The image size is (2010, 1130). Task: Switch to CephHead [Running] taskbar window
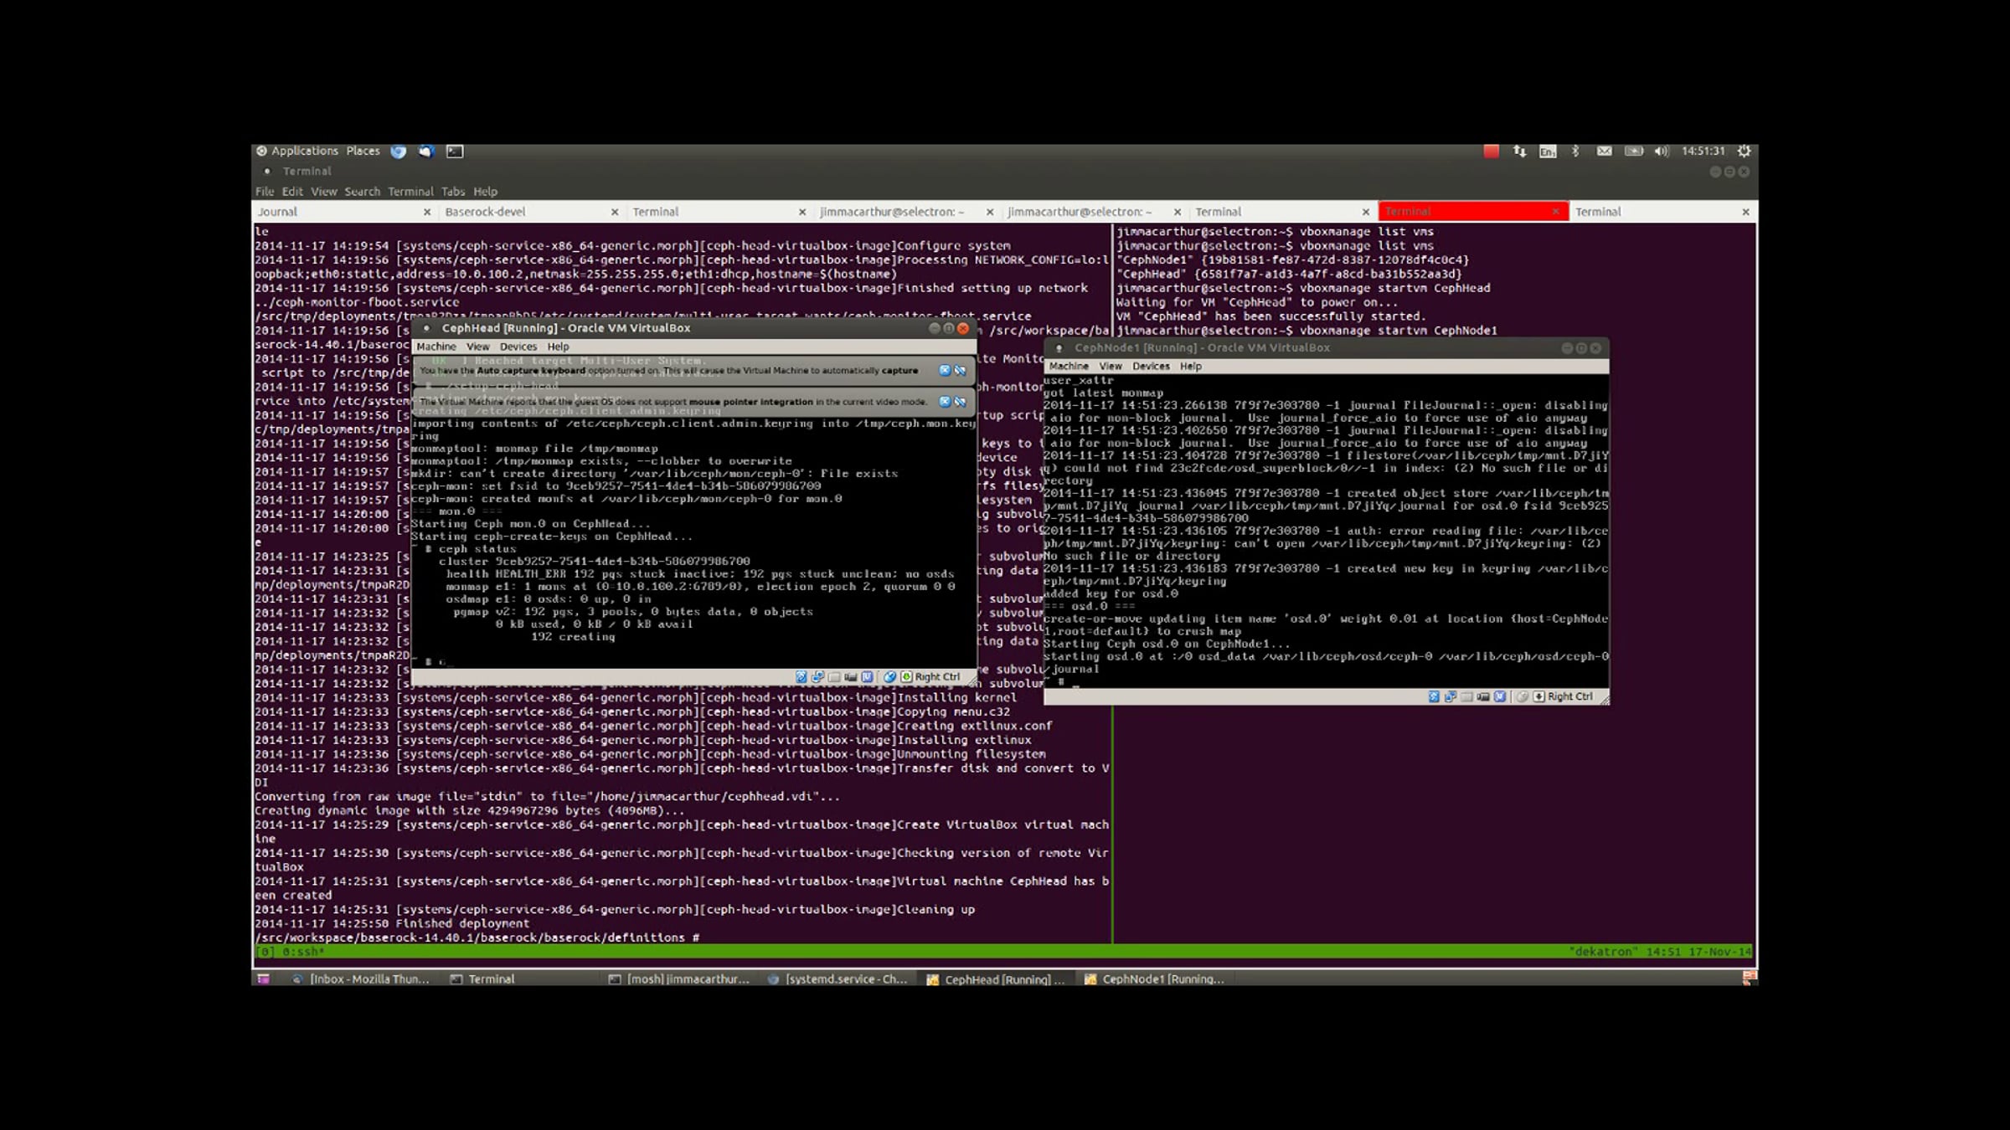996,979
